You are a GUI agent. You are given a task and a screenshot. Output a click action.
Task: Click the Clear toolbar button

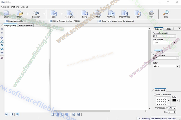point(6,13)
